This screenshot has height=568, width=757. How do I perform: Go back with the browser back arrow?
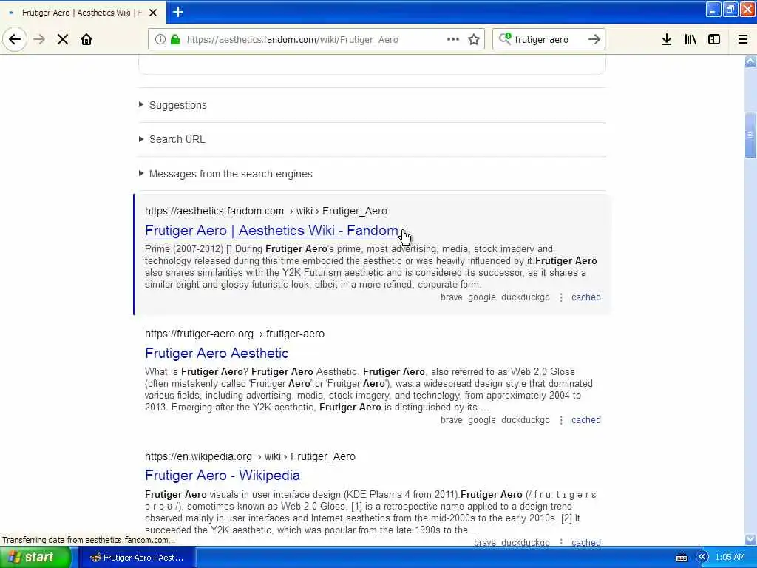pyautogui.click(x=15, y=39)
